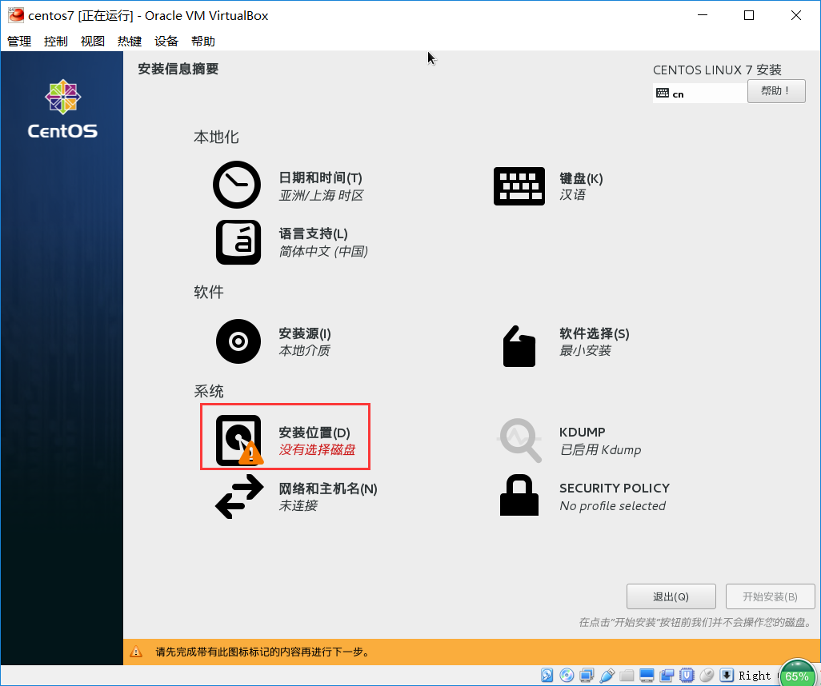The image size is (821, 686).
Task: Click the green 65% indicator badge
Action: (x=798, y=675)
